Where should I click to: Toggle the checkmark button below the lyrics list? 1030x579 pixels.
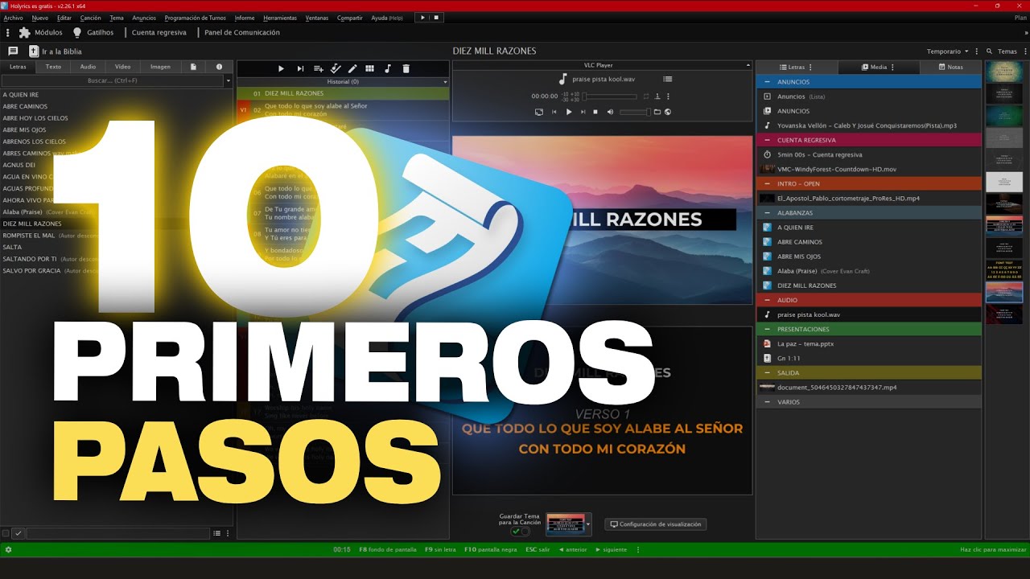pyautogui.click(x=18, y=533)
